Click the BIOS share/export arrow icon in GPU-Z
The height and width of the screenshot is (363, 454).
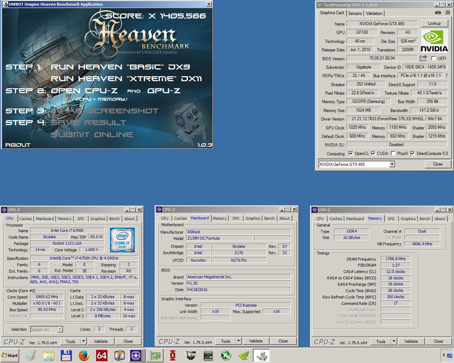pos(423,58)
